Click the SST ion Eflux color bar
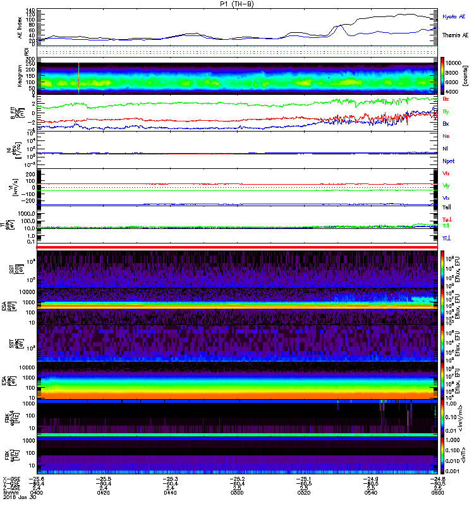This screenshot has width=474, height=506. point(442,269)
